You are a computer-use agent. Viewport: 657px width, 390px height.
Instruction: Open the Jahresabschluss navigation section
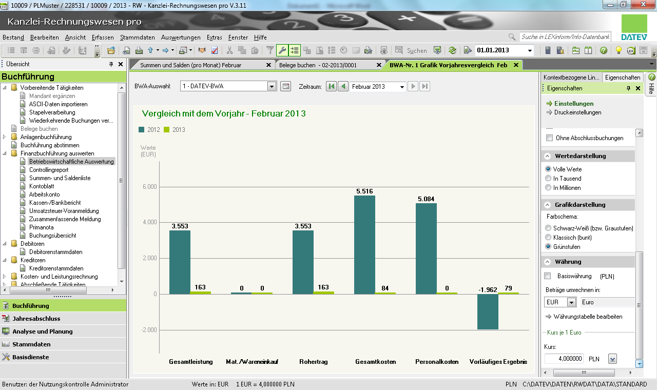pyautogui.click(x=63, y=318)
